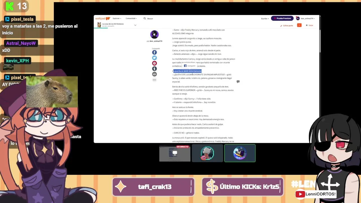361x203 pixels.
Task: Share the story on Twitter
Action: [x=154, y=58]
